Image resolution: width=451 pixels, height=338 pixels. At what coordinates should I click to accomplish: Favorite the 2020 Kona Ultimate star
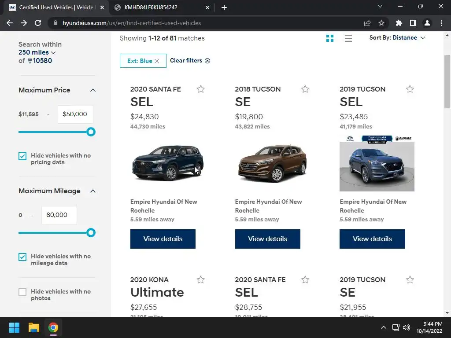pos(201,280)
